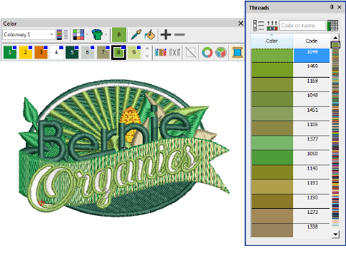The width and height of the screenshot is (346, 258).
Task: Toggle the Threads docker spool icon
Action: pyautogui.click(x=237, y=52)
